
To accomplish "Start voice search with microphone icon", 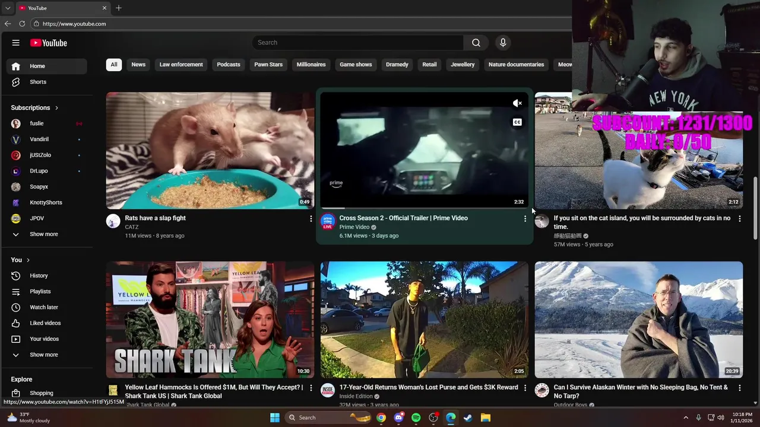I will [x=503, y=43].
